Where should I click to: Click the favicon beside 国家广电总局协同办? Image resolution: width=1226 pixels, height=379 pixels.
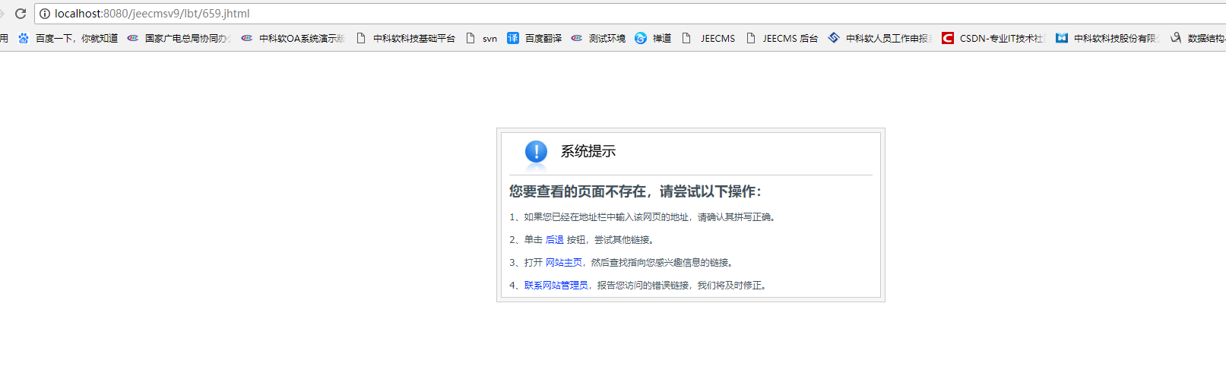click(133, 38)
